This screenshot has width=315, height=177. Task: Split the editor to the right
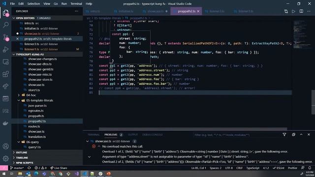301,11
